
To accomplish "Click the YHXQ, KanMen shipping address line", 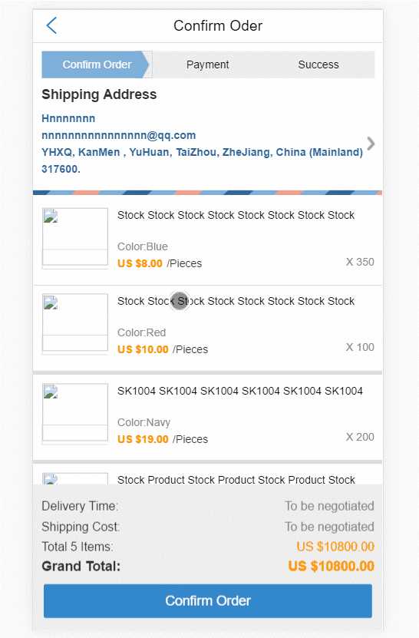I will pos(202,152).
